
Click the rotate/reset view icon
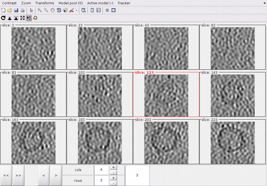(x=59, y=10)
